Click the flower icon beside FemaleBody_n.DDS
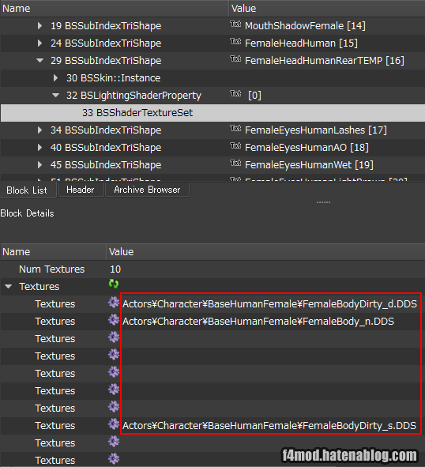425x467 pixels. coord(114,320)
